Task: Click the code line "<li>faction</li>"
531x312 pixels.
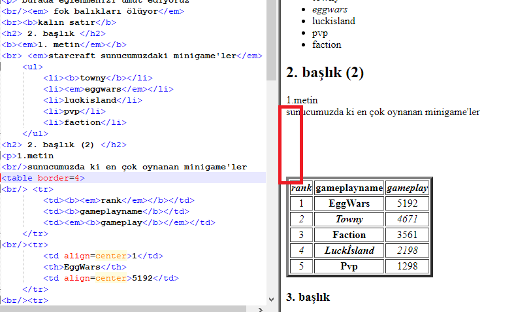Action: point(85,122)
